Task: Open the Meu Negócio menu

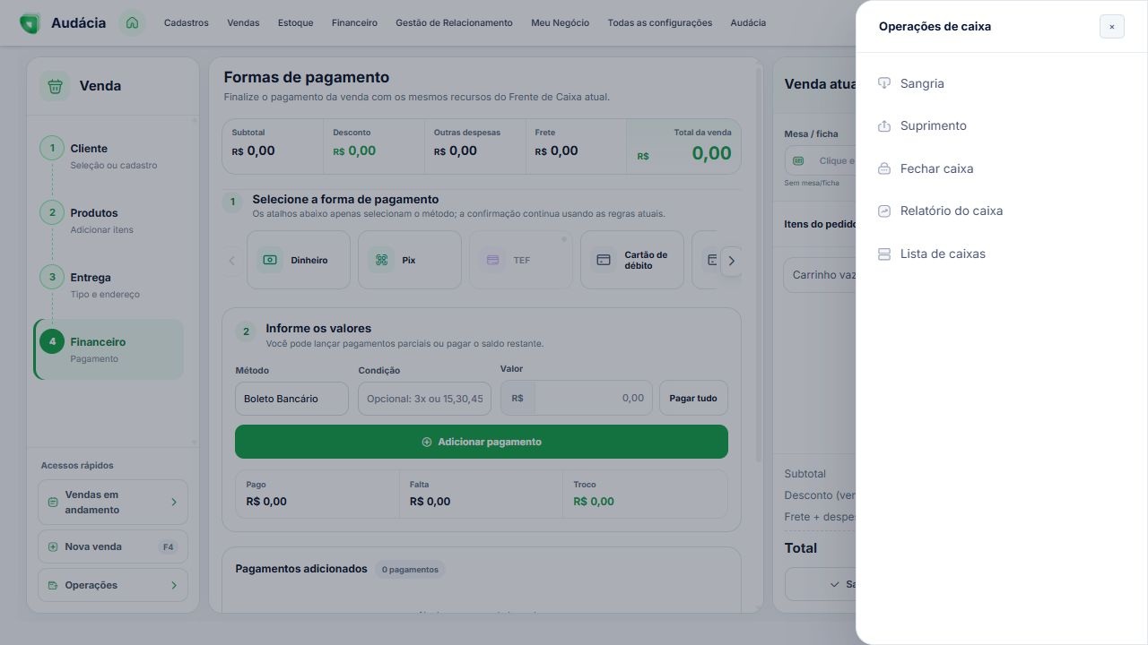Action: tap(561, 22)
